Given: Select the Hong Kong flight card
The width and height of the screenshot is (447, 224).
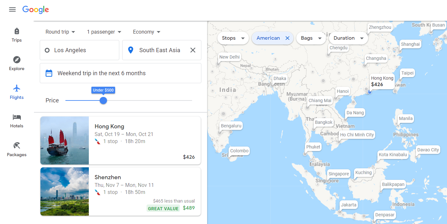Looking at the screenshot, I should coord(121,140).
